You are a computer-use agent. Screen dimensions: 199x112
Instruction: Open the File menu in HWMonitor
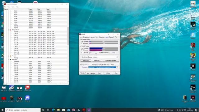[x=5, y=7]
